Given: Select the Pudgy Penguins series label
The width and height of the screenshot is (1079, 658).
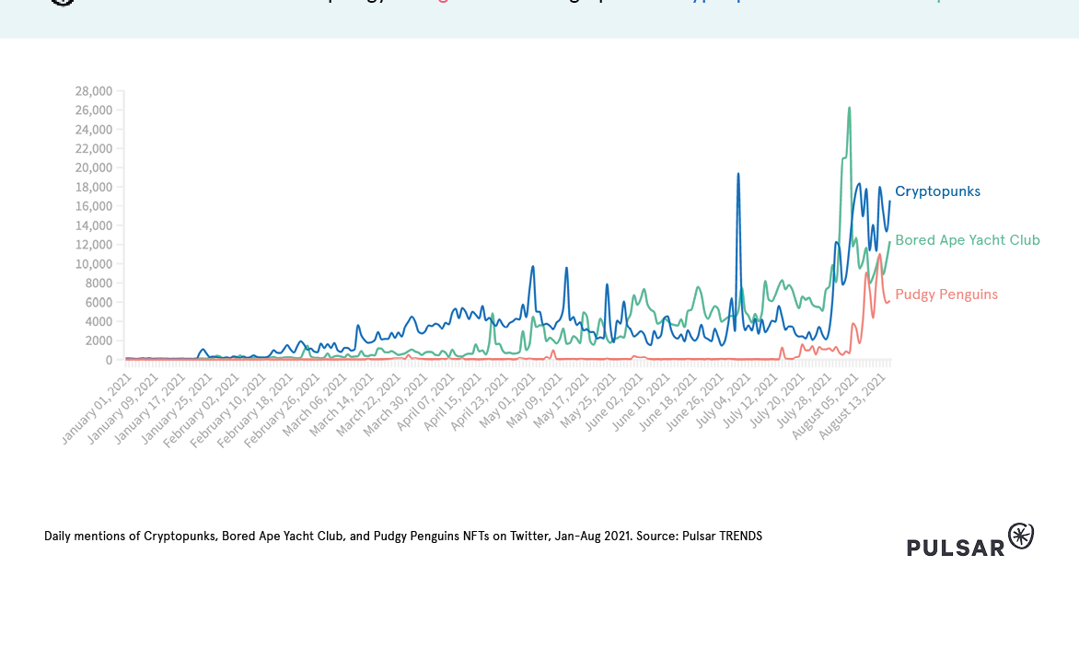Looking at the screenshot, I should [x=946, y=294].
